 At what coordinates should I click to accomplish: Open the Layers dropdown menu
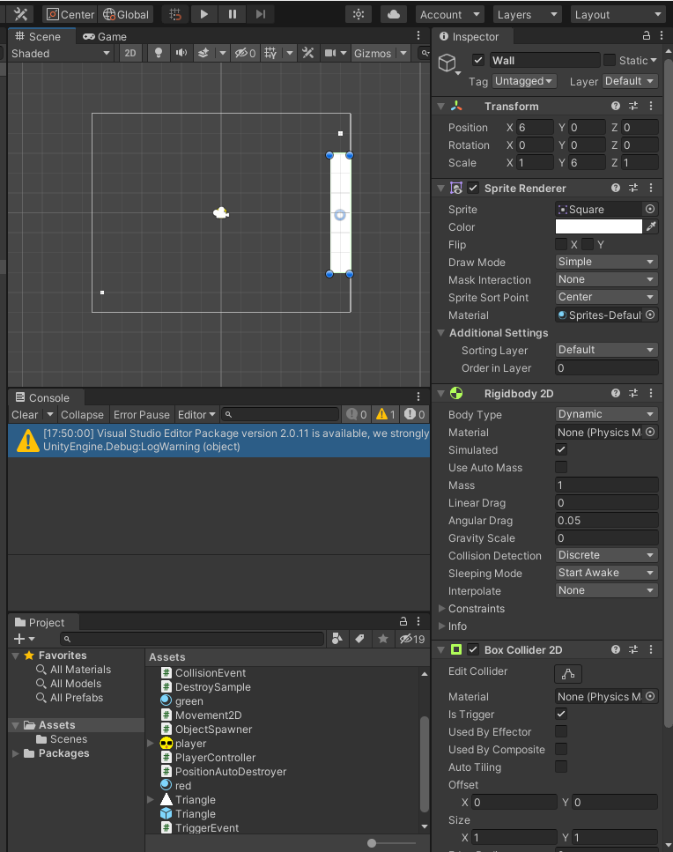pyautogui.click(x=528, y=15)
